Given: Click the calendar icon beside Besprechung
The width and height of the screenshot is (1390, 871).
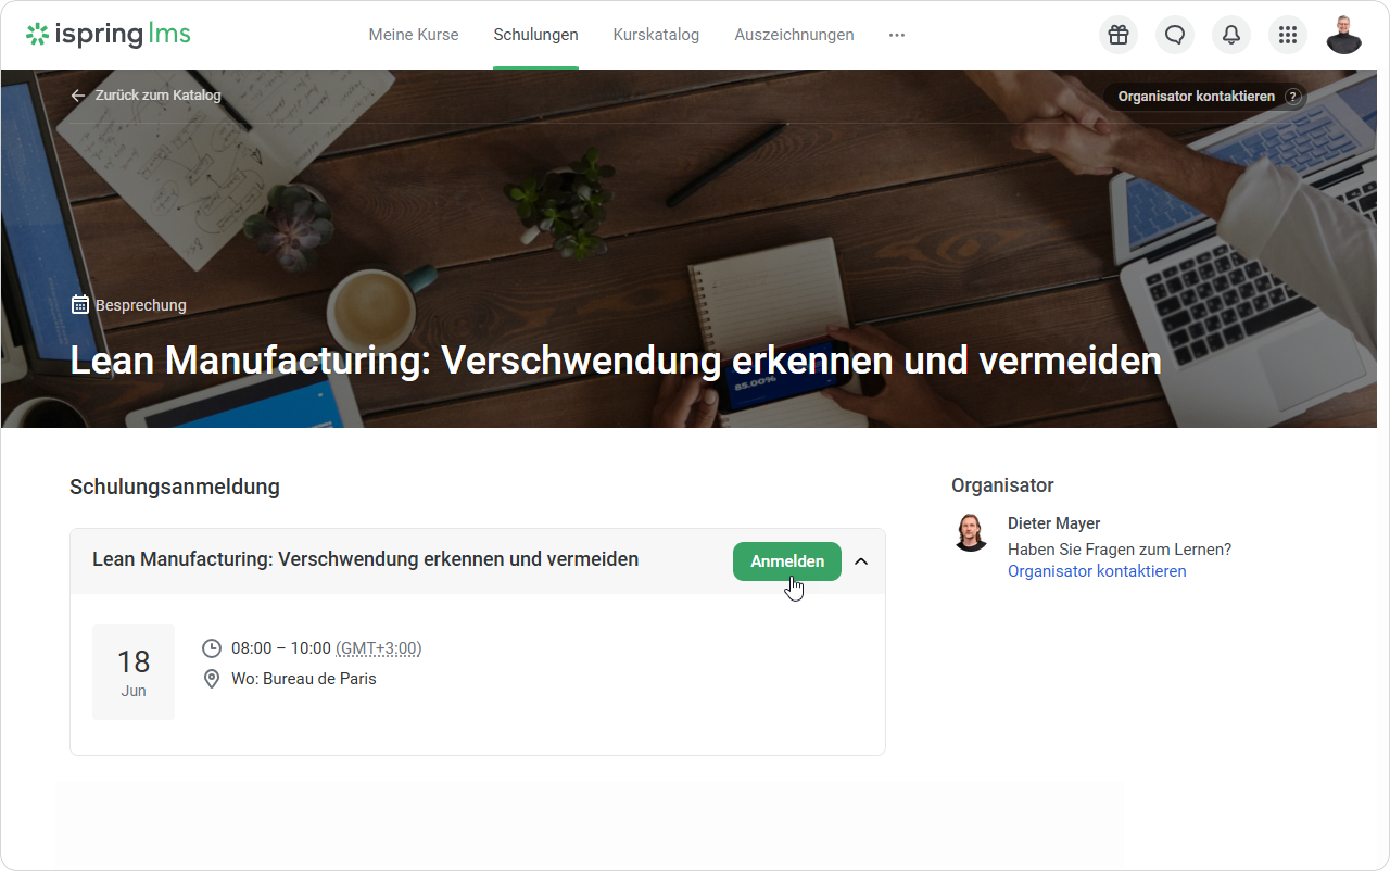Looking at the screenshot, I should click(x=80, y=304).
